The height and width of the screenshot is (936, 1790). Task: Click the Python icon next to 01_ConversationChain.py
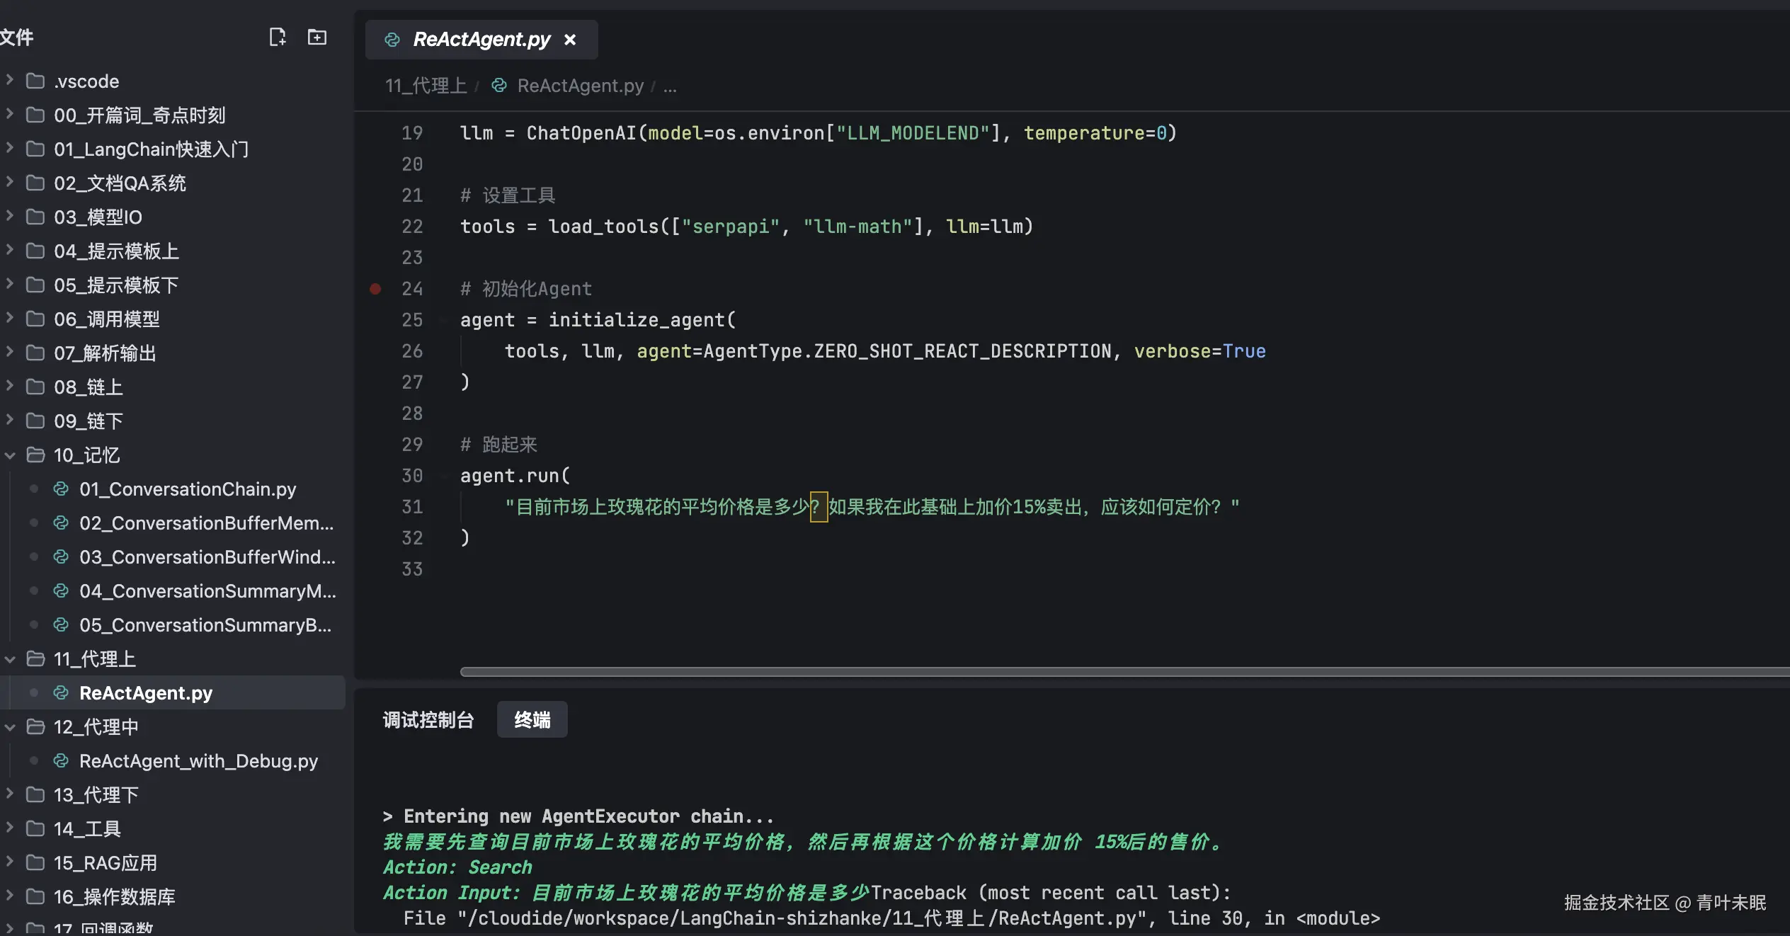coord(59,489)
